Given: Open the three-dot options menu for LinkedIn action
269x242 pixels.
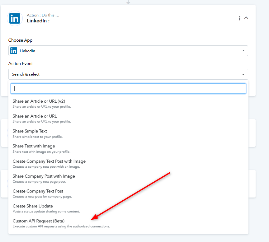Looking at the screenshot, I should click(239, 18).
